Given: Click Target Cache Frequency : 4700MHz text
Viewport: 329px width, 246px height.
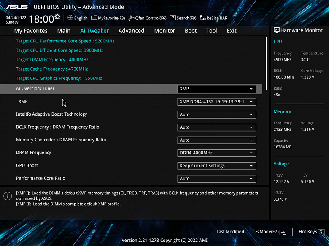Looking at the screenshot, I should tap(52, 69).
